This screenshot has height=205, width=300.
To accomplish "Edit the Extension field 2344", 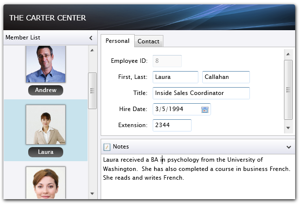I will coord(172,125).
